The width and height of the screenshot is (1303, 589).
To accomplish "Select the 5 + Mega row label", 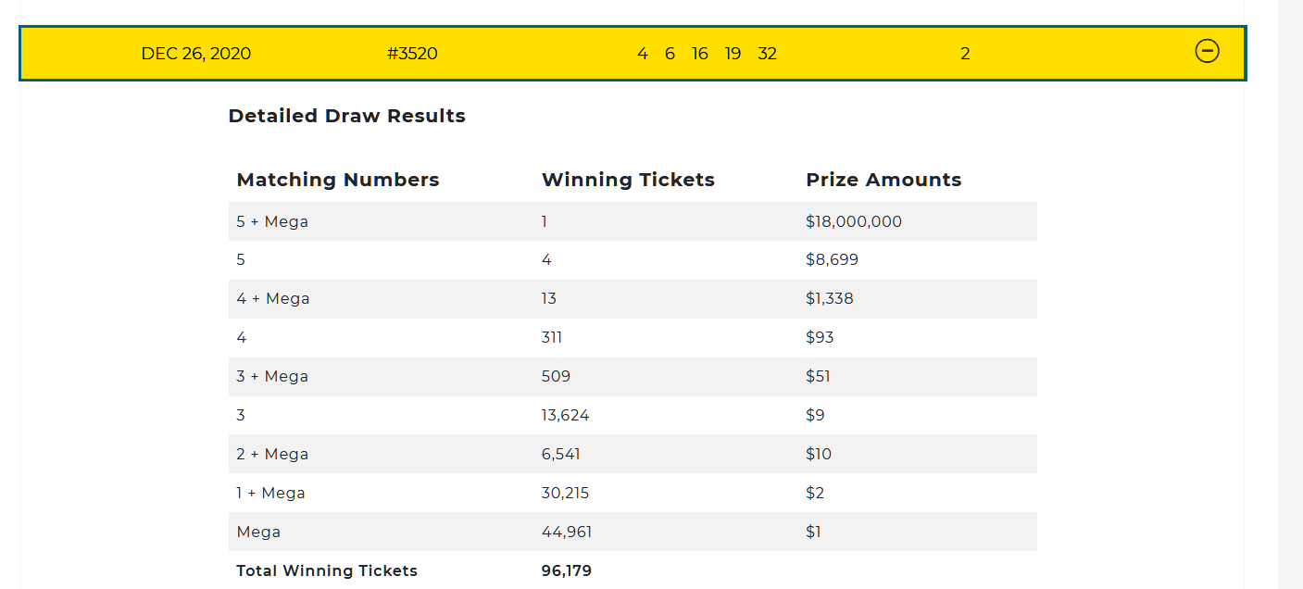I will click(x=272, y=221).
